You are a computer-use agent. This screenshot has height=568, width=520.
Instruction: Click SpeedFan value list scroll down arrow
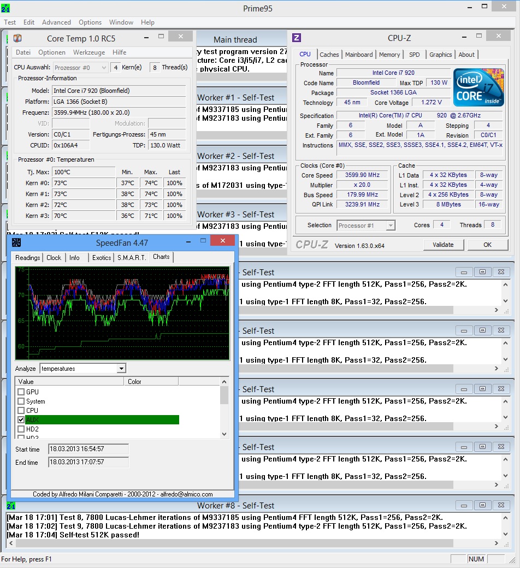224,434
